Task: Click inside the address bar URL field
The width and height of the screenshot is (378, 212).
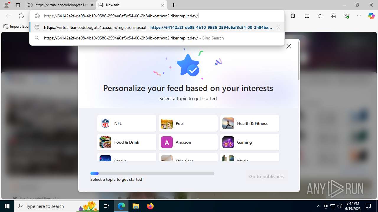Action: pyautogui.click(x=157, y=16)
